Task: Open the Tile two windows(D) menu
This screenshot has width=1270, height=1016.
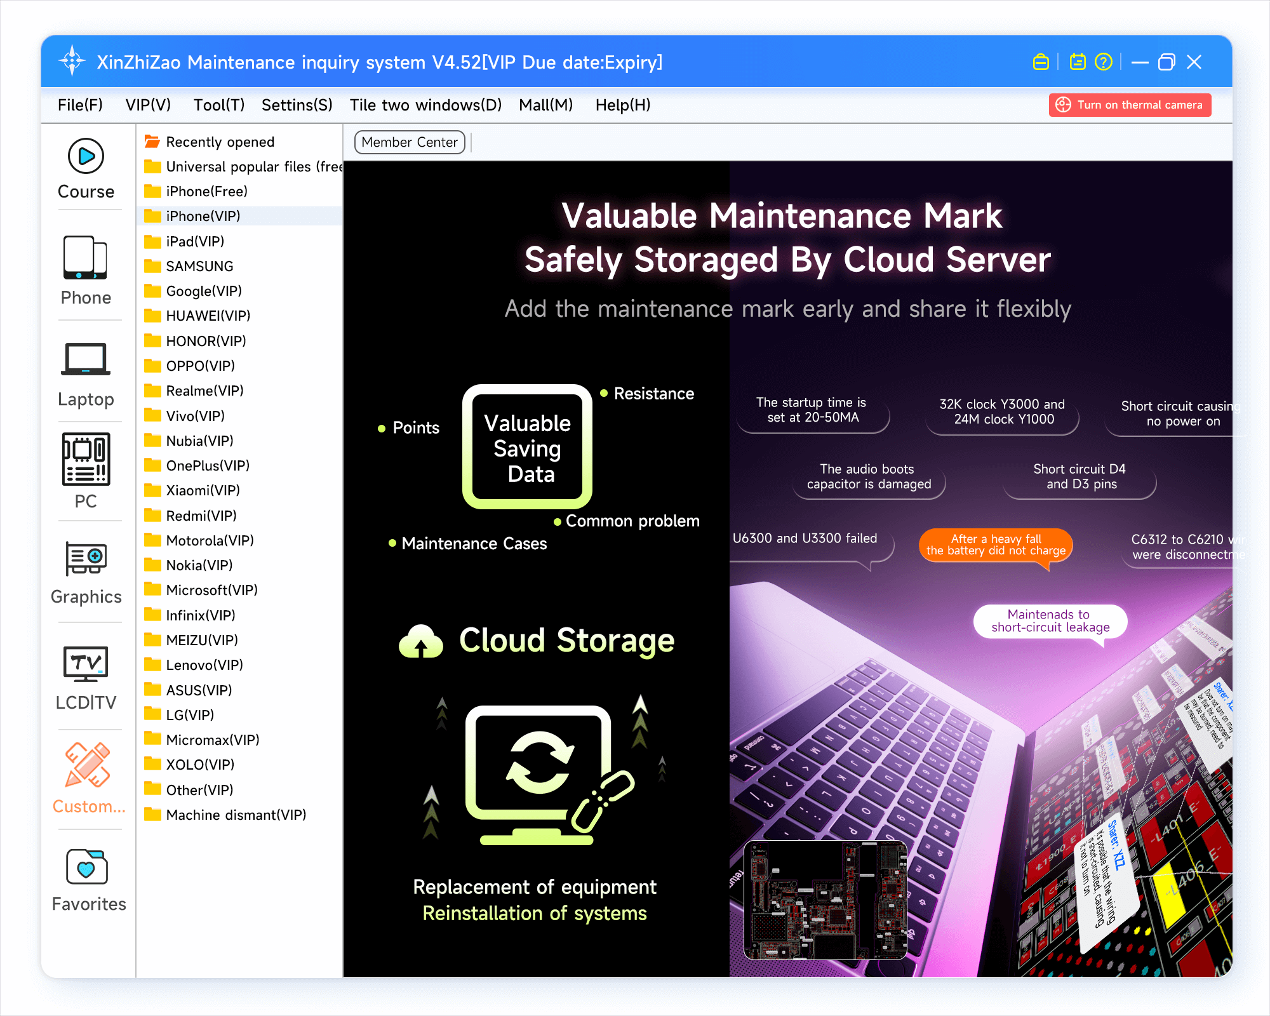Action: click(x=425, y=105)
